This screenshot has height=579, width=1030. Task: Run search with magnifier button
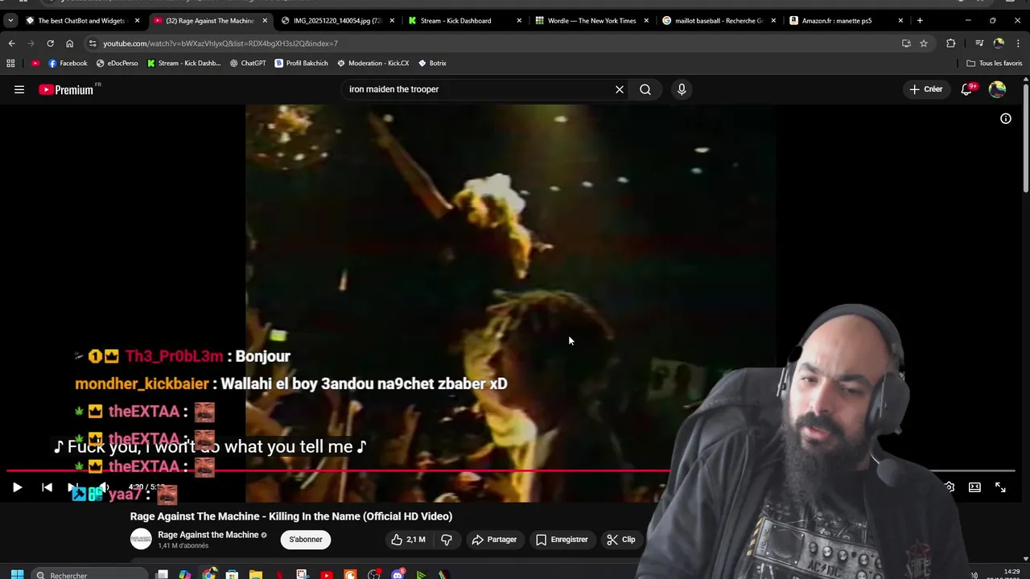(645, 89)
